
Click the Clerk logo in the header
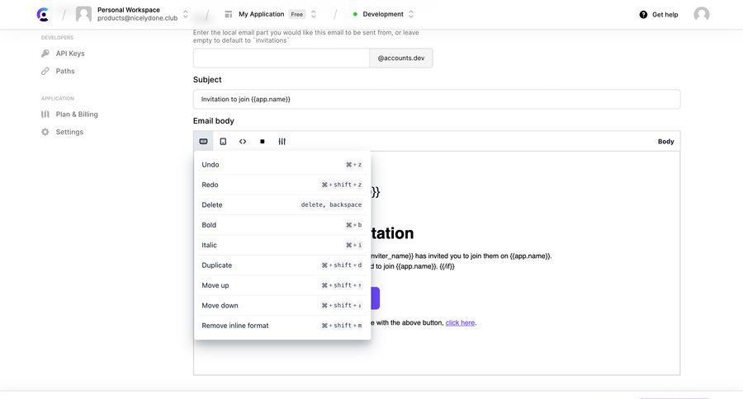pyautogui.click(x=43, y=14)
